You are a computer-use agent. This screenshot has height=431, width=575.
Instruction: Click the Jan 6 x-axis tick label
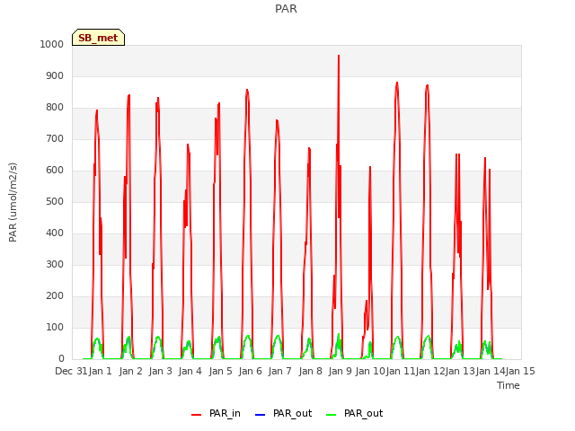tap(250, 371)
